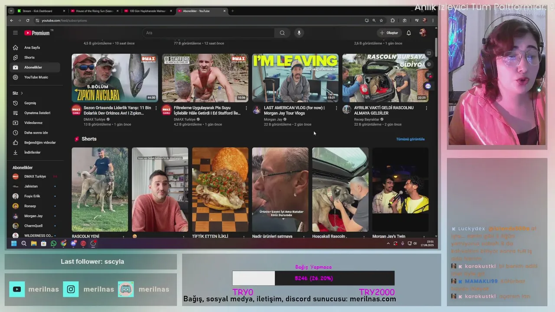Open the I'M LEAVING vlog thumbnail
This screenshot has height=312, width=555.
click(295, 78)
